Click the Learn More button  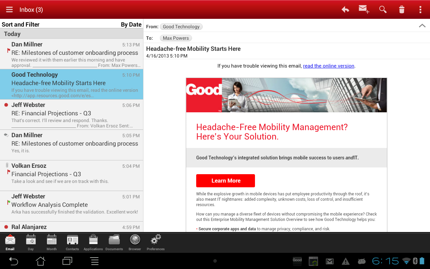[x=225, y=181]
